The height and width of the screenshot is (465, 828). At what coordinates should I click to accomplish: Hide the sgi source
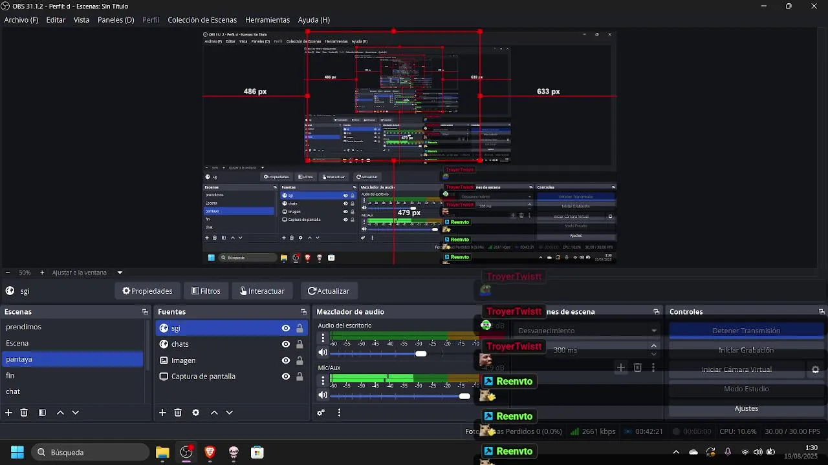[285, 329]
